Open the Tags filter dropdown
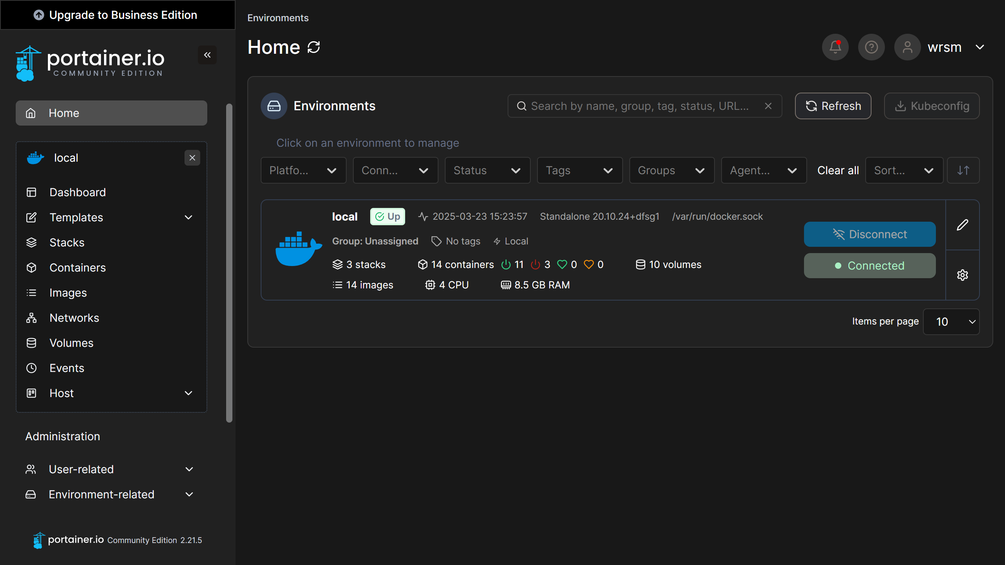This screenshot has height=565, width=1005. (x=580, y=170)
